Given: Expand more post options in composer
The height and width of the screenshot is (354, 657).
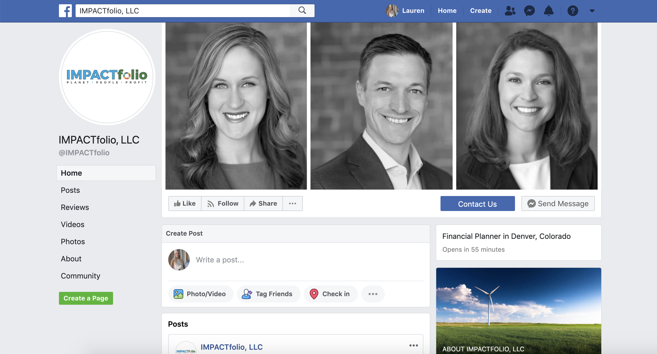Looking at the screenshot, I should tap(373, 294).
